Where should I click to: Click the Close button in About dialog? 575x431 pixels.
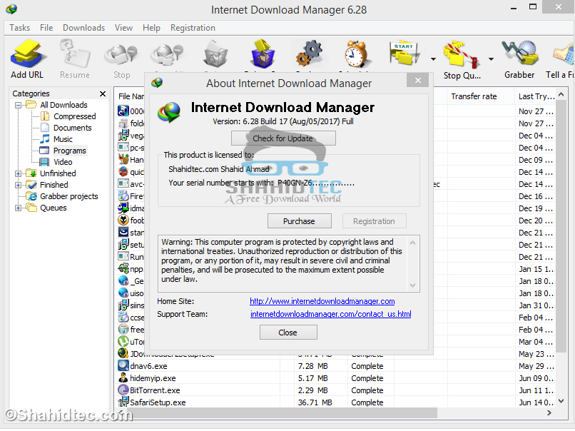pyautogui.click(x=288, y=333)
